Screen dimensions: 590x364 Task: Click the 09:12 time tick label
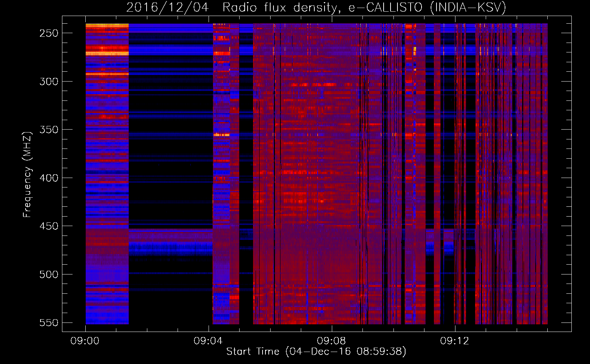pyautogui.click(x=455, y=341)
